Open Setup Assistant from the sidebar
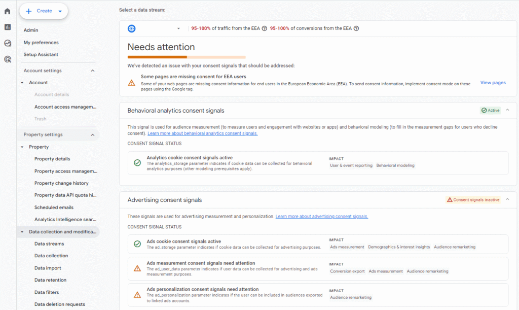Viewport: 519px width, 310px height. (x=40, y=54)
